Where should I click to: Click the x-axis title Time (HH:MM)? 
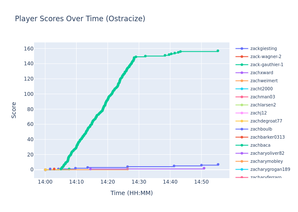132,193
